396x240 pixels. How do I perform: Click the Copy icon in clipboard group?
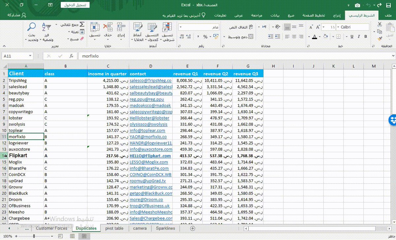[x=379, y=32]
